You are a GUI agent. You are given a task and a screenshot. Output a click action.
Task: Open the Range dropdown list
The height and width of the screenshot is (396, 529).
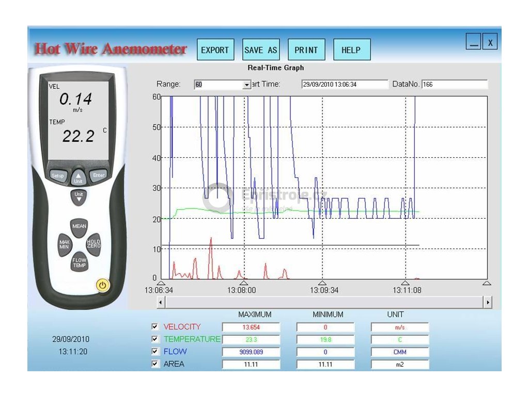pos(246,85)
